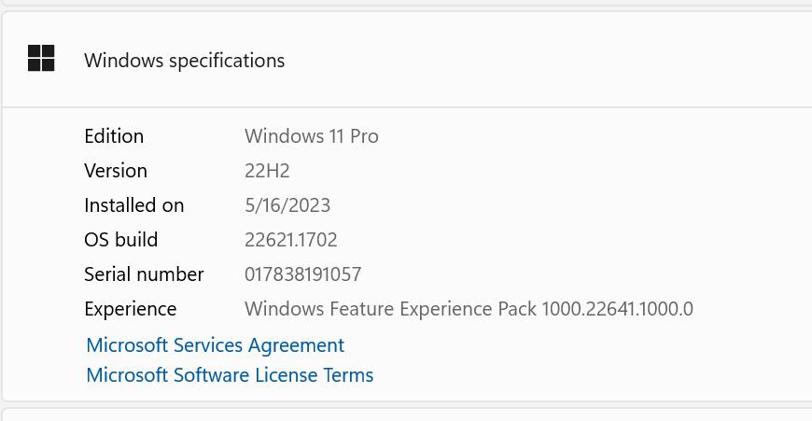
Task: Click the Windows logo icon
Action: coord(41,59)
